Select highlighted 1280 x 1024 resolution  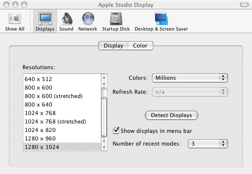[62, 147]
